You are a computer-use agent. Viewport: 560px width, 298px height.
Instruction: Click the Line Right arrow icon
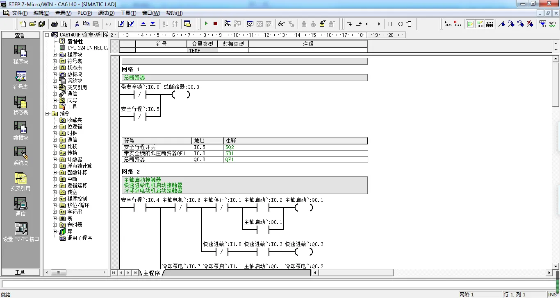[378, 24]
